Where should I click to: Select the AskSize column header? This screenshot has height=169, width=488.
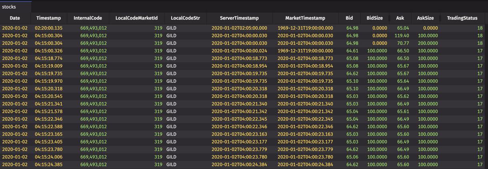pyautogui.click(x=425, y=18)
